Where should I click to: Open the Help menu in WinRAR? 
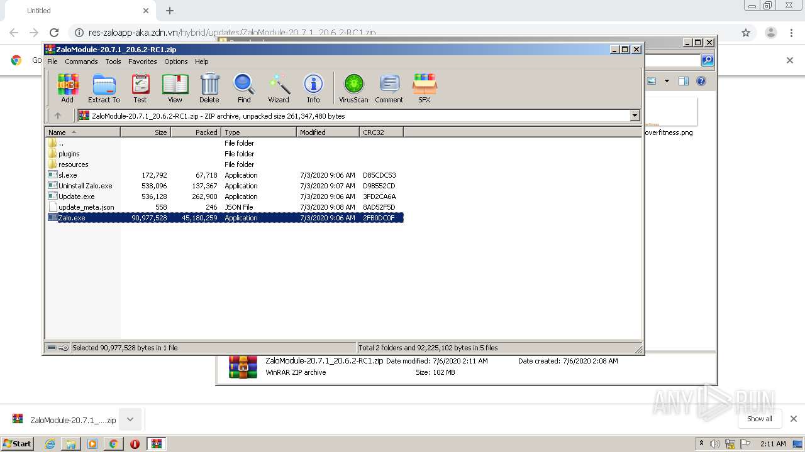point(201,62)
